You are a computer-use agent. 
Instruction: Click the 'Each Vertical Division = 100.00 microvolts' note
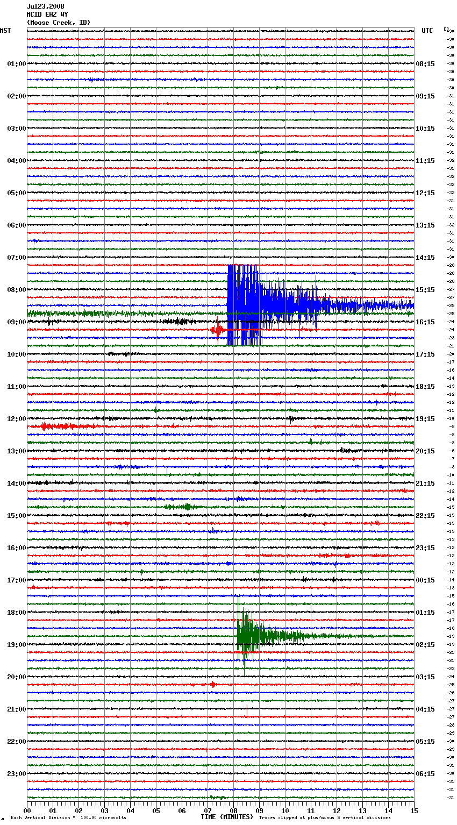click(x=68, y=818)
